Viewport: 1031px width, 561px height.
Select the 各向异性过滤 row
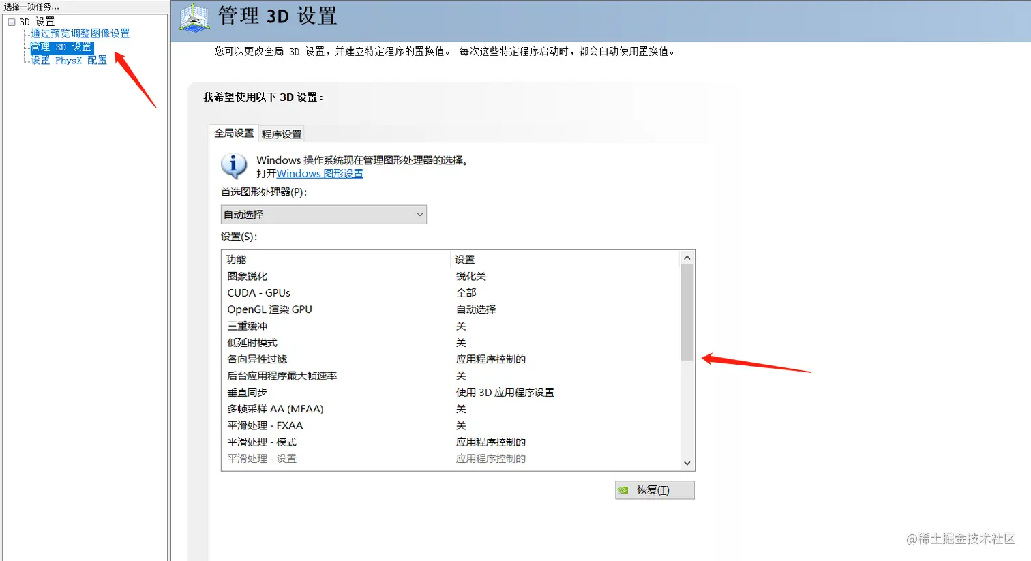pos(451,359)
